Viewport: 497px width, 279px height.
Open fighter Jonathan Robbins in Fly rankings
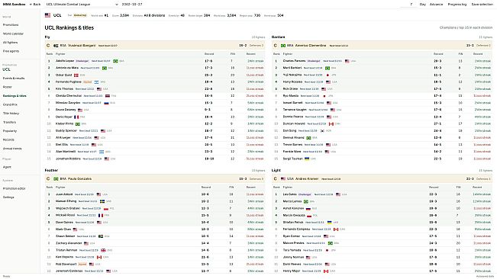(x=68, y=159)
